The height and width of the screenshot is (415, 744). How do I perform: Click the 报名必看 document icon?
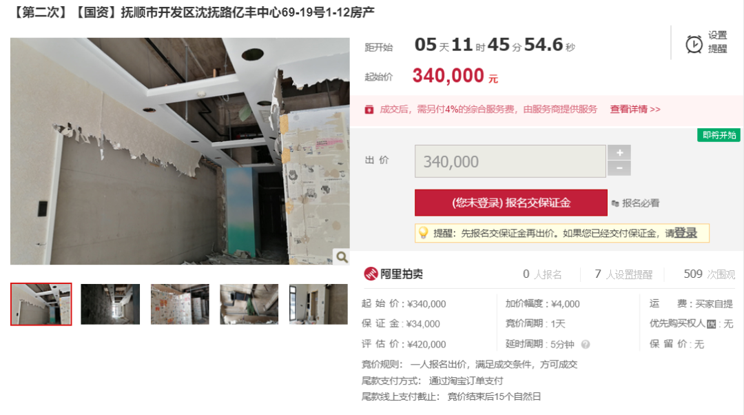615,203
